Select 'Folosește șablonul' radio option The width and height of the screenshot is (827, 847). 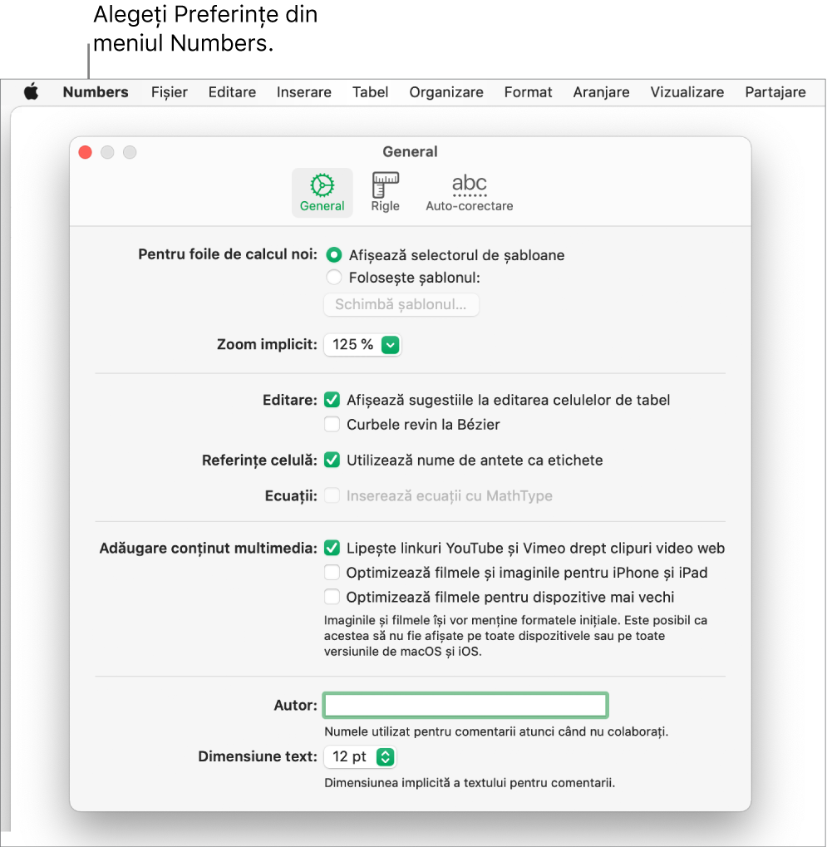coord(334,278)
